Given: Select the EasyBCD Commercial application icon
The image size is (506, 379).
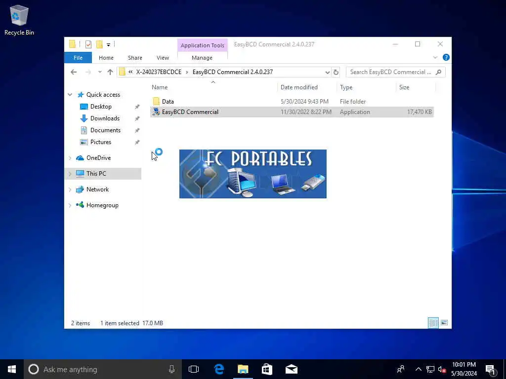Looking at the screenshot, I should (156, 112).
